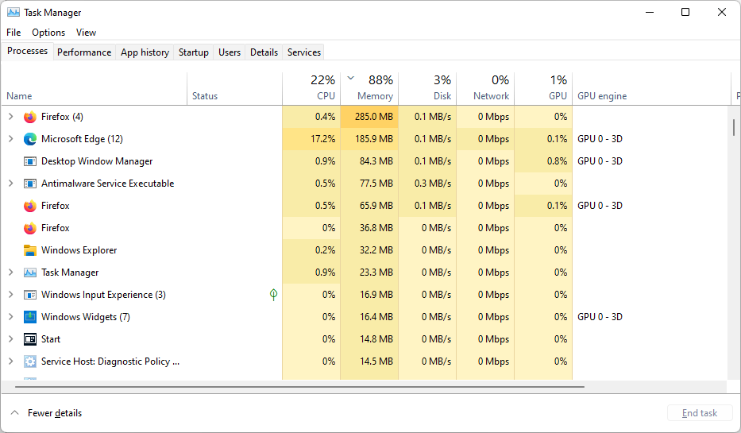Screen dimensions: 741x433
Task: Click the 14.5 MB memory cell
Action: tap(369, 361)
